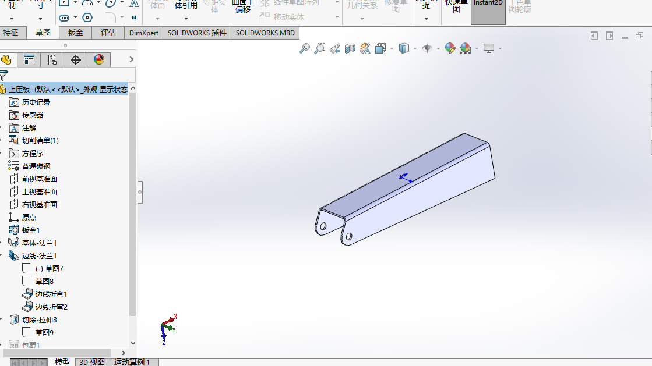The image size is (652, 366).
Task: Click the 快速草图 rapid sketch button
Action: [x=456, y=6]
